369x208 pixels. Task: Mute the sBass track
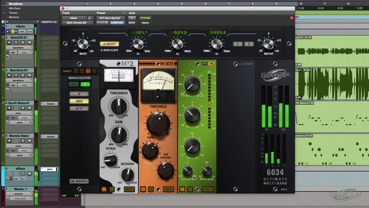29,174
